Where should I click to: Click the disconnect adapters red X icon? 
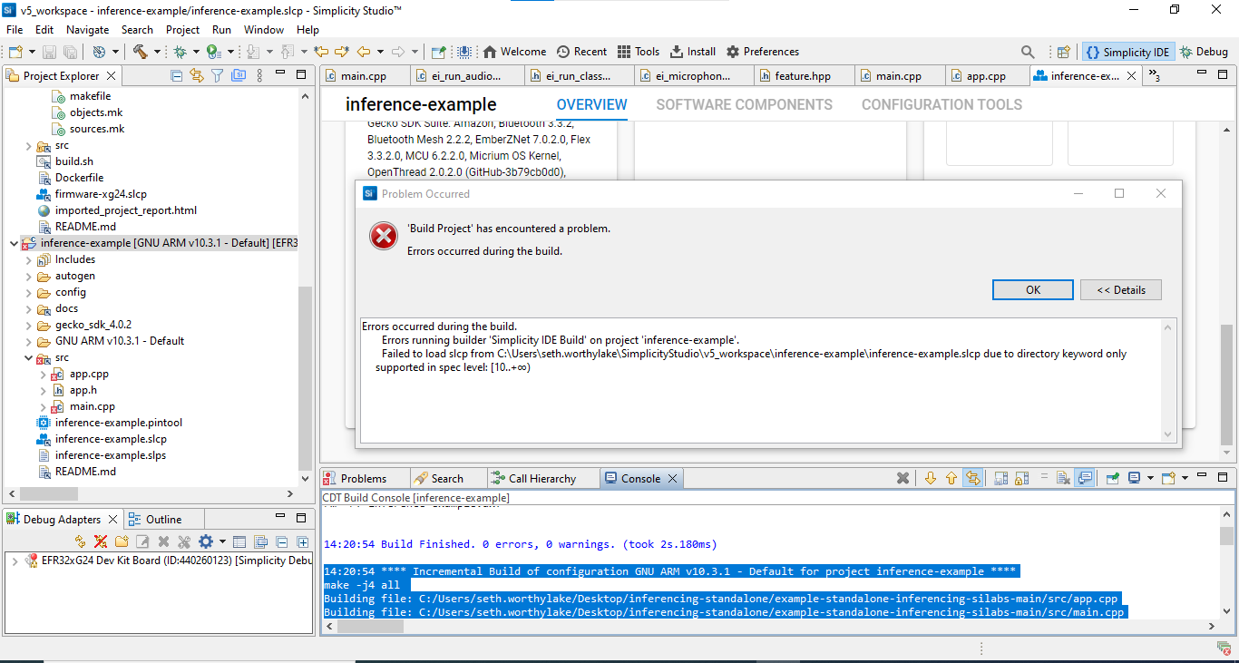101,541
